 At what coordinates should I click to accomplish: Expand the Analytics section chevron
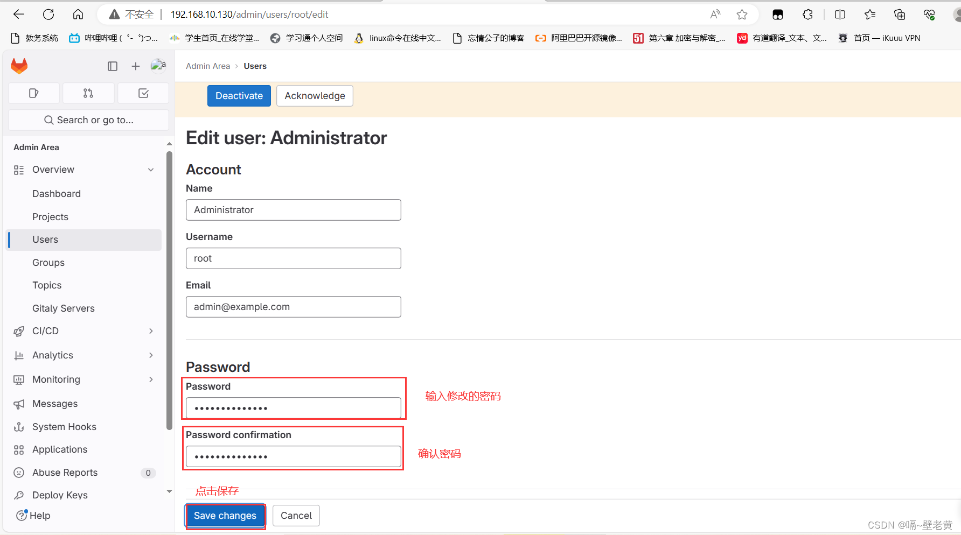pyautogui.click(x=151, y=355)
